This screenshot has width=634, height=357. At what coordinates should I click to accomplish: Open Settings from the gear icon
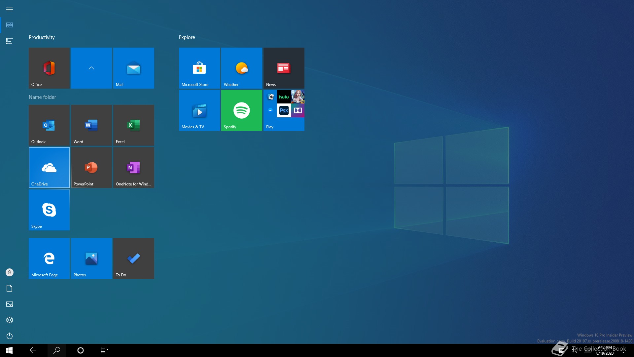[x=10, y=320]
